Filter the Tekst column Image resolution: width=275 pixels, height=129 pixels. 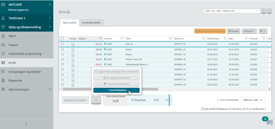pos(170,38)
